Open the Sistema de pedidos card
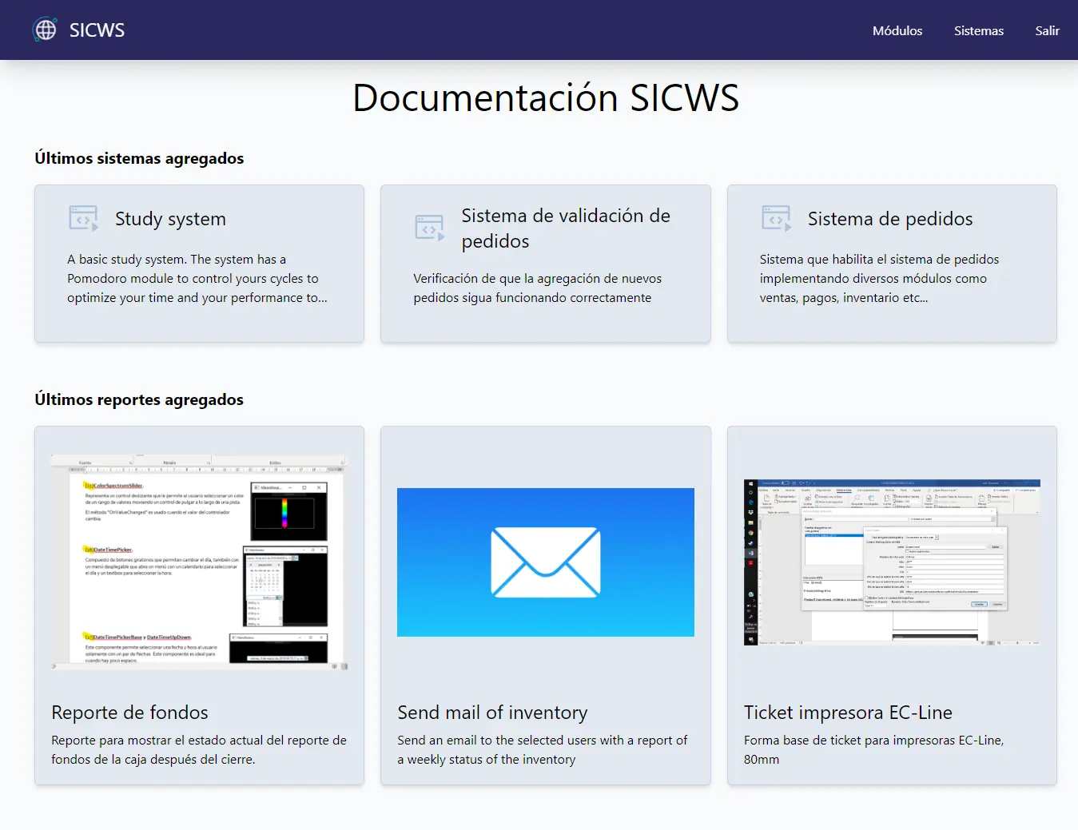Screen dimensions: 1078x830 [x=891, y=264]
